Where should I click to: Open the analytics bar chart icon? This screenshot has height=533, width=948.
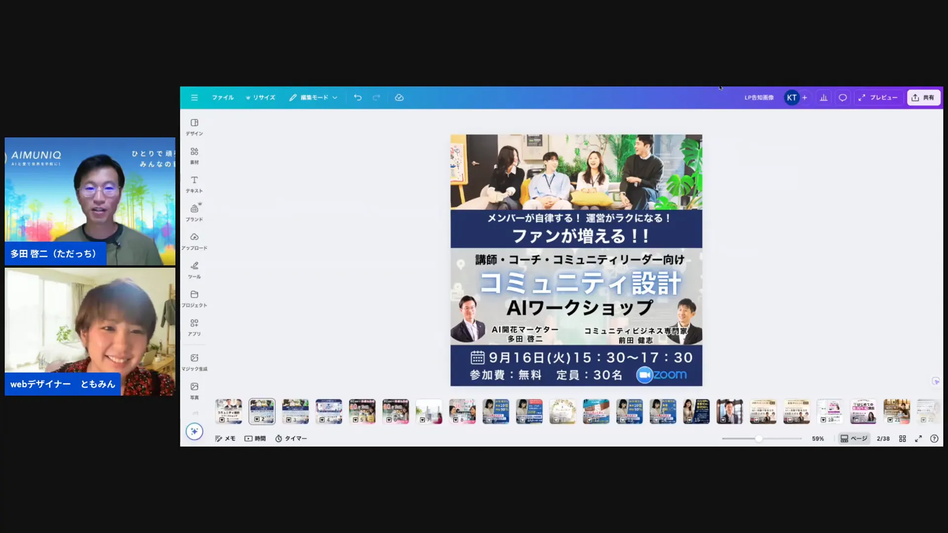pyautogui.click(x=824, y=98)
